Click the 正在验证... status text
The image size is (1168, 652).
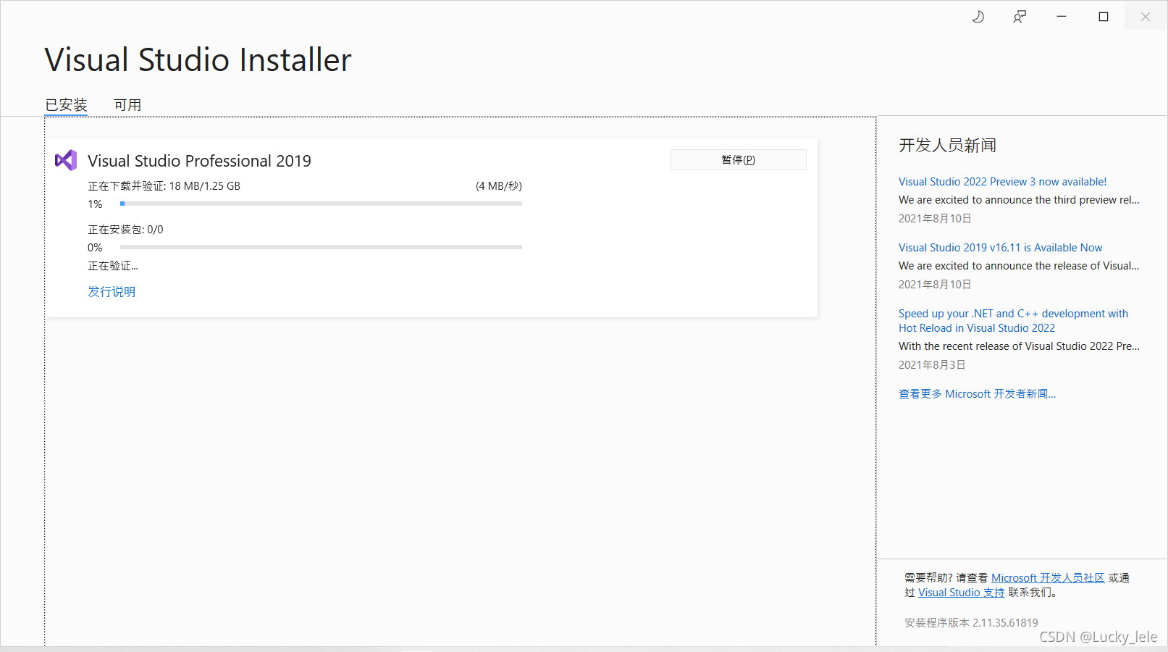pyautogui.click(x=113, y=266)
